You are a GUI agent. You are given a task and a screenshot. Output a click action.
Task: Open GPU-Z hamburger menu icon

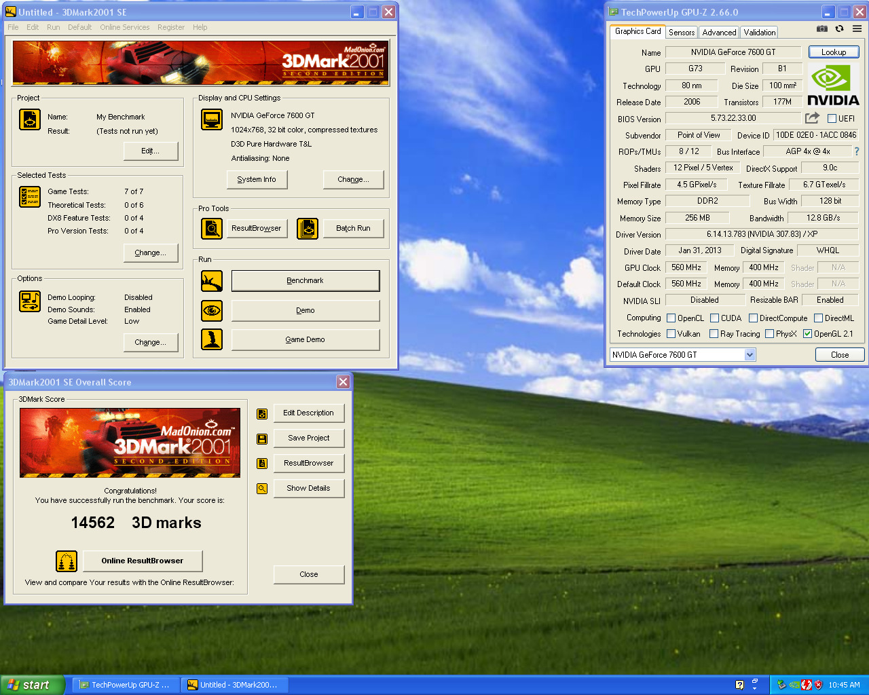[857, 29]
